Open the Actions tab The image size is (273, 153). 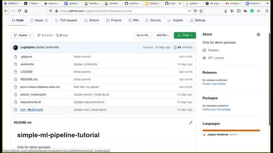(x=92, y=20)
